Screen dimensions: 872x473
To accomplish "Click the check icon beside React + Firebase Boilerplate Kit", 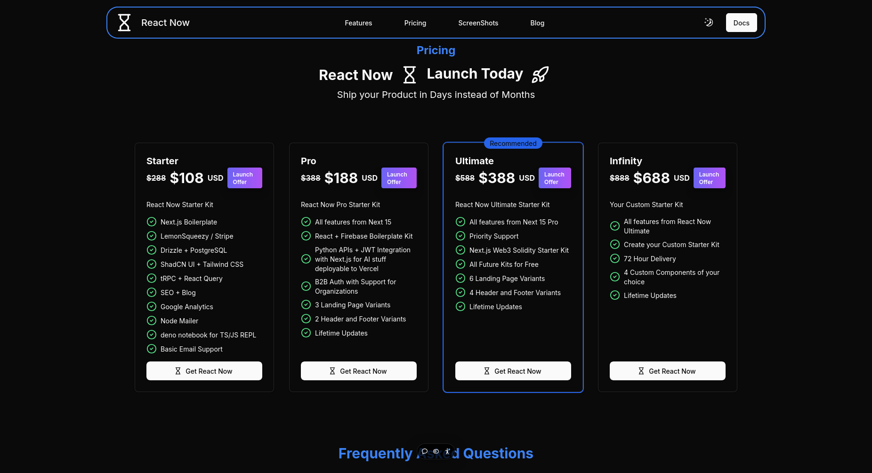I will [306, 236].
